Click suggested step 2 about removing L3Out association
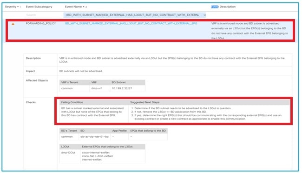 169,112
